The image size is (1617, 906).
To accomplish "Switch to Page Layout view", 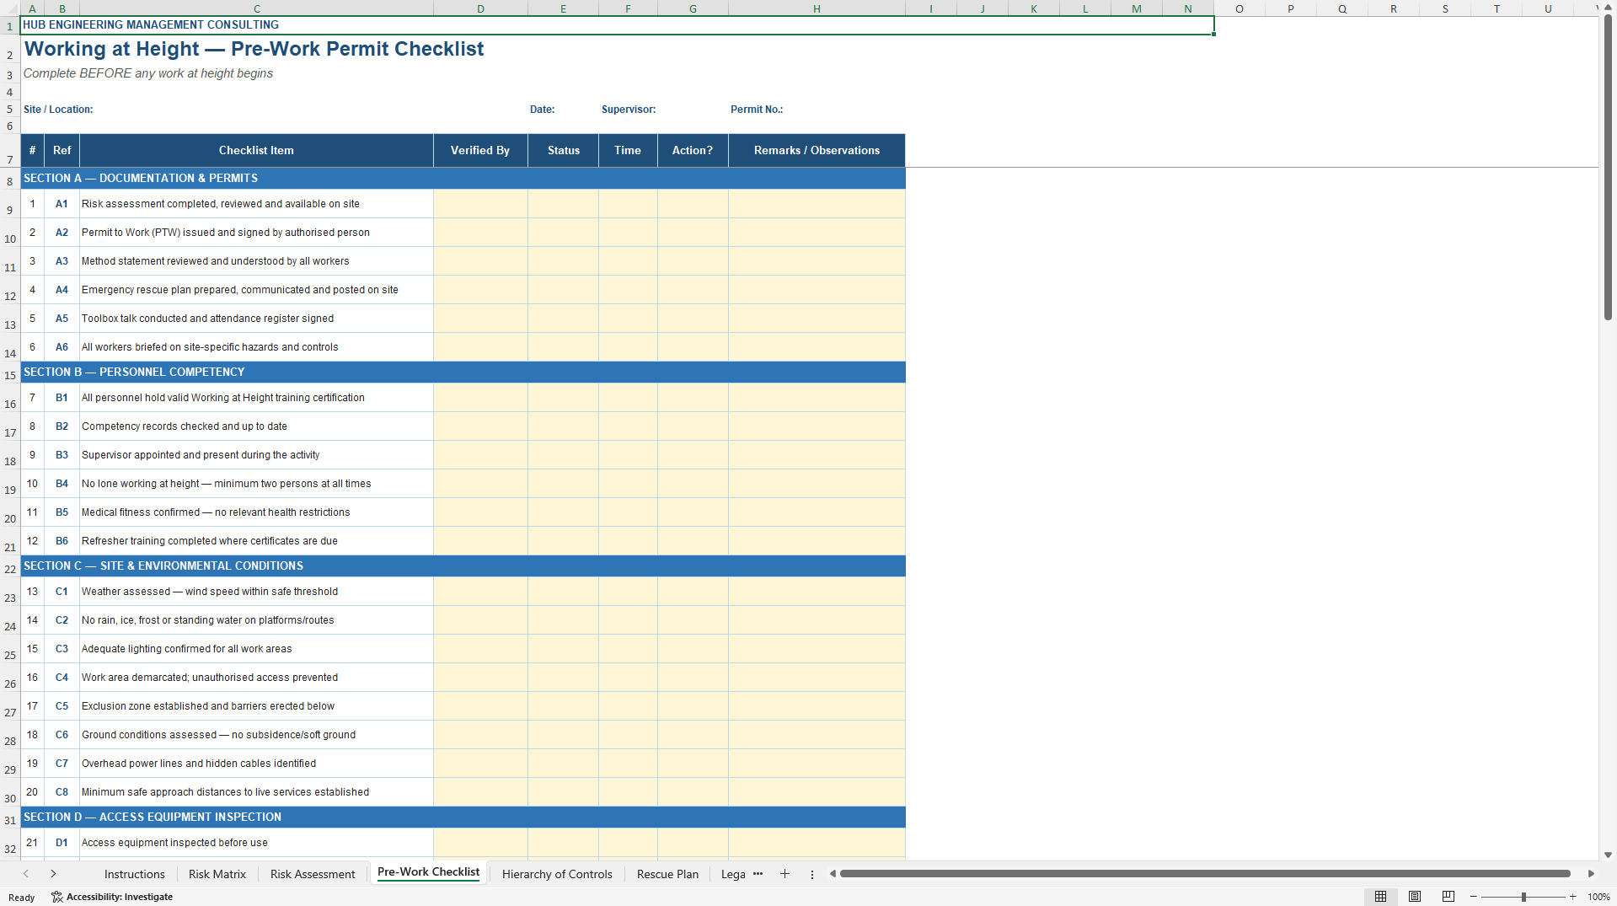I will coord(1415,897).
